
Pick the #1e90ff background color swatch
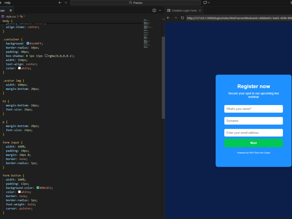point(28,44)
